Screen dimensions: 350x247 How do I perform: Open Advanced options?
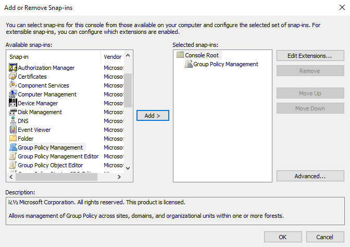[310, 176]
